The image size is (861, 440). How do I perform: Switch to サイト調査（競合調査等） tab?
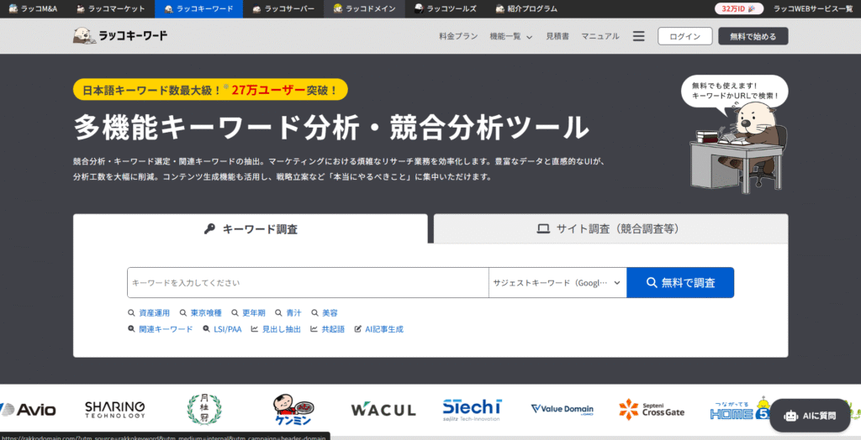[x=610, y=228]
